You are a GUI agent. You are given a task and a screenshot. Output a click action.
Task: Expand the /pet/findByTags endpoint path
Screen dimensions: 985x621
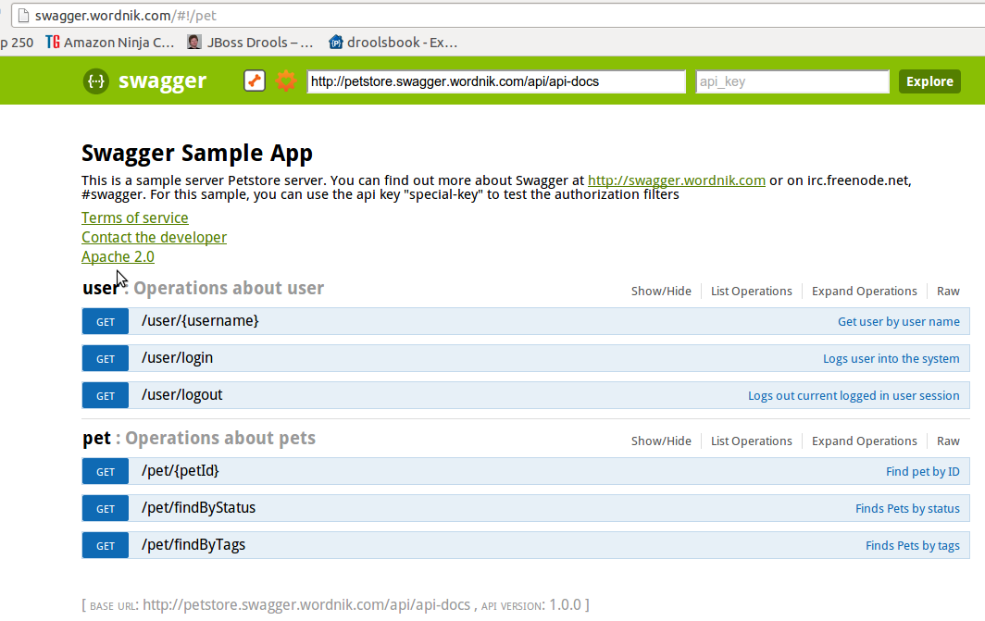pyautogui.click(x=193, y=545)
